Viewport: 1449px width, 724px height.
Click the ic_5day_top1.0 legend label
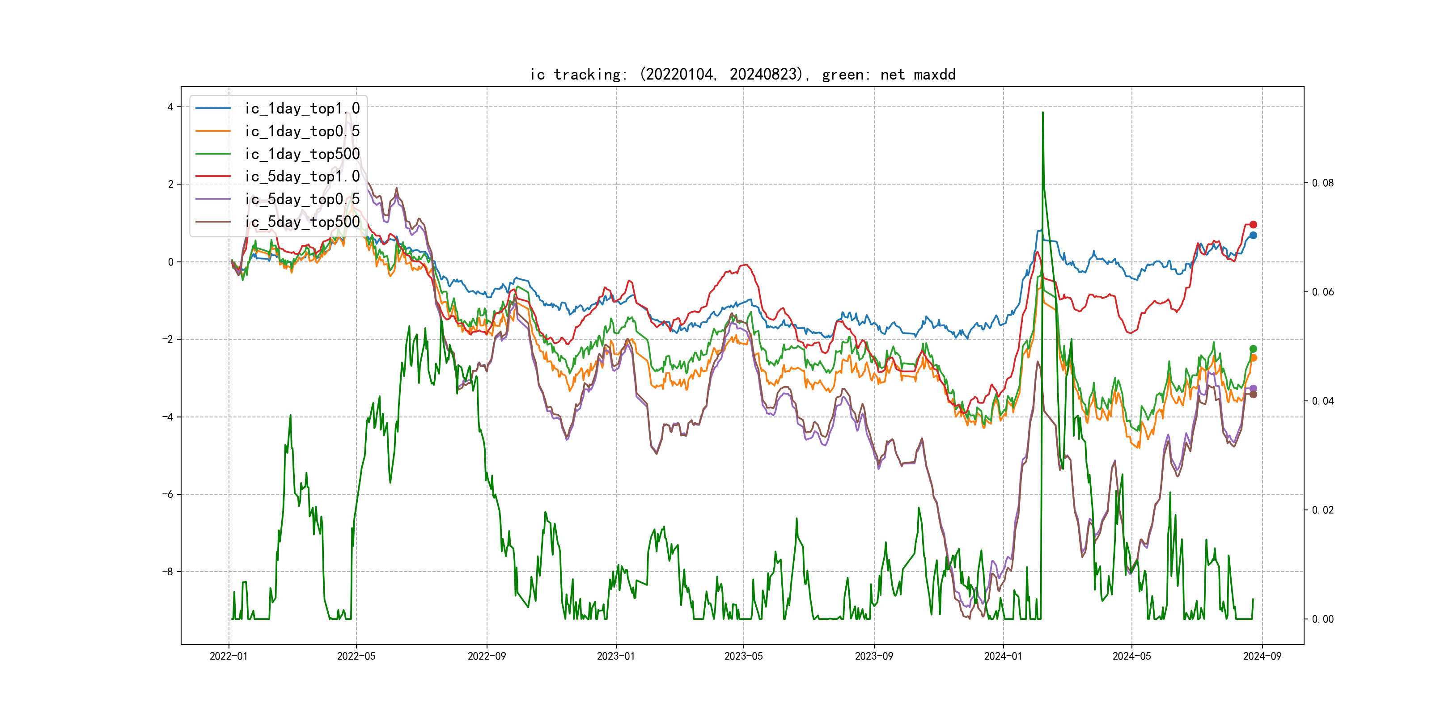[x=302, y=177]
